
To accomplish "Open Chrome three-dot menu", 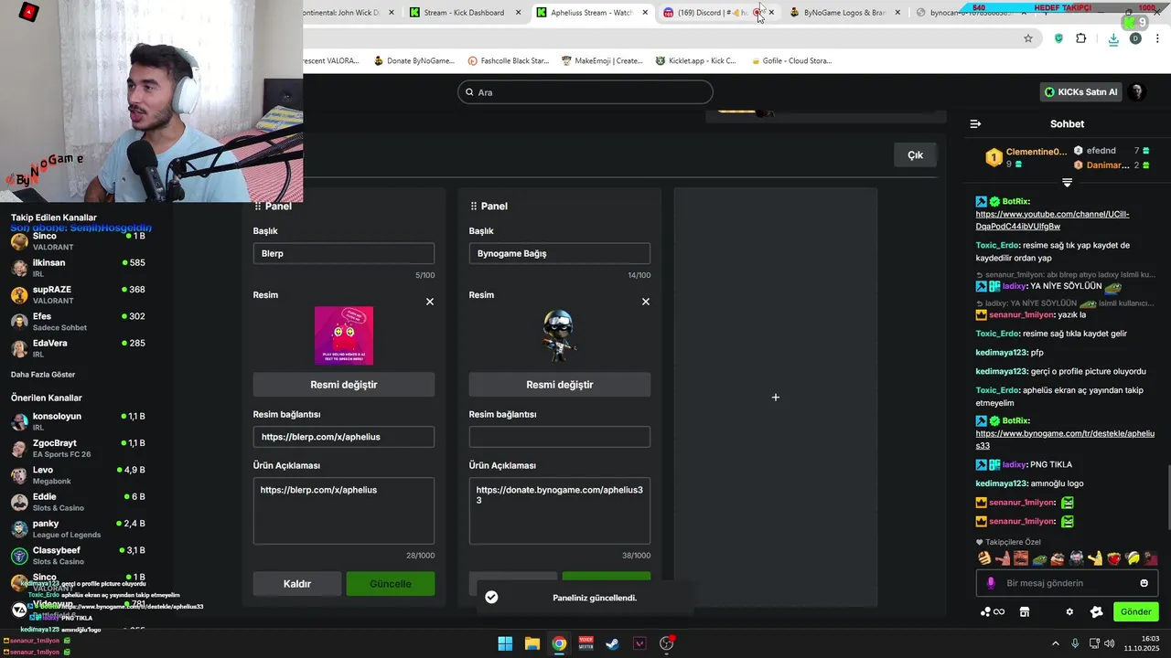I will (1158, 38).
